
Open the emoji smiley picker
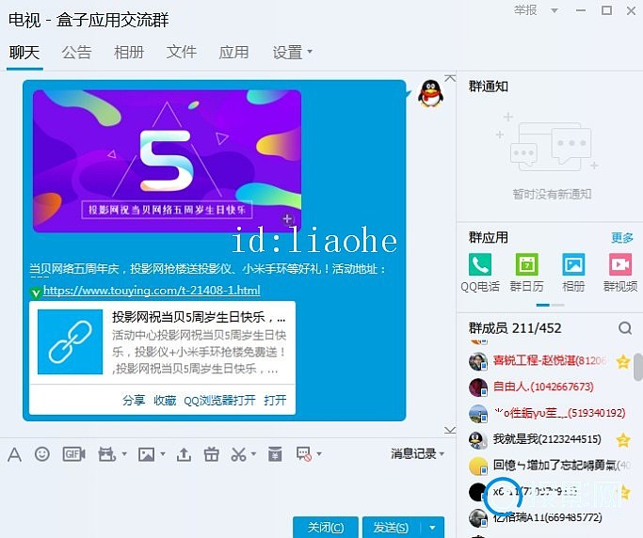tap(41, 454)
